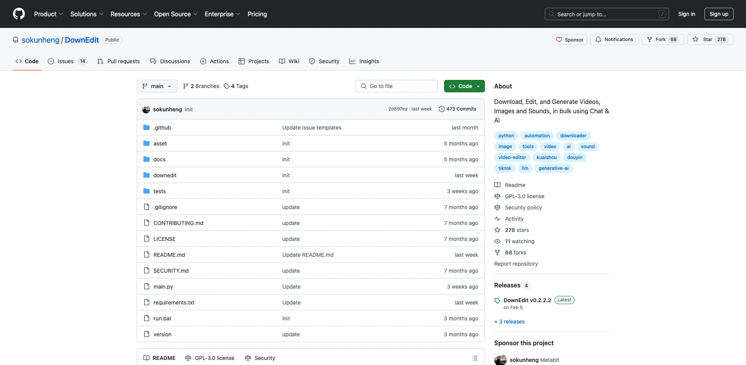The height and width of the screenshot is (365, 746).
Task: Click sokunheng avatar in latest commit row
Action: click(x=146, y=109)
